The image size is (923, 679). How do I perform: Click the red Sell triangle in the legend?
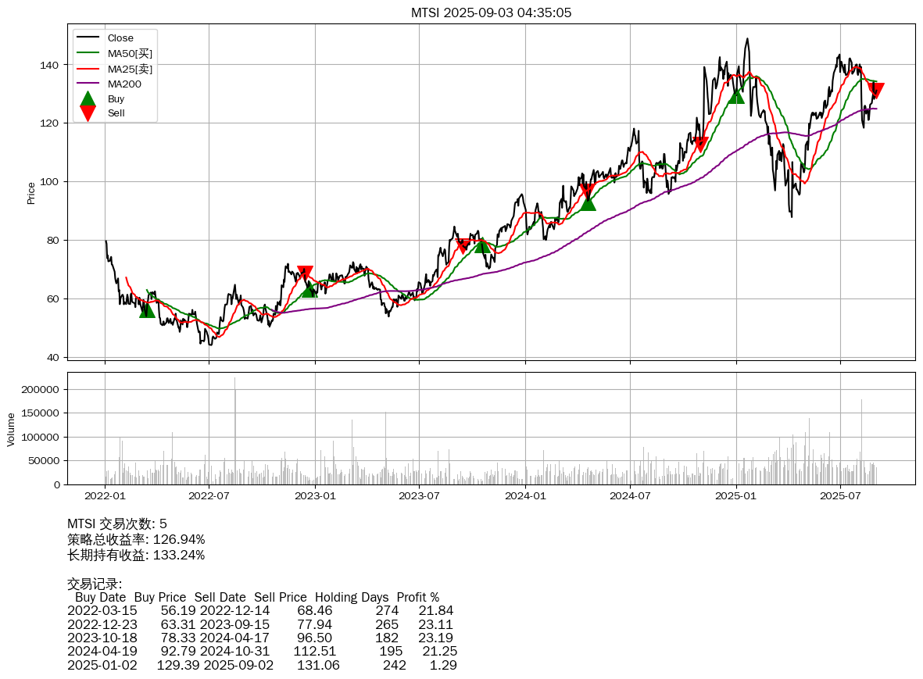(x=88, y=113)
